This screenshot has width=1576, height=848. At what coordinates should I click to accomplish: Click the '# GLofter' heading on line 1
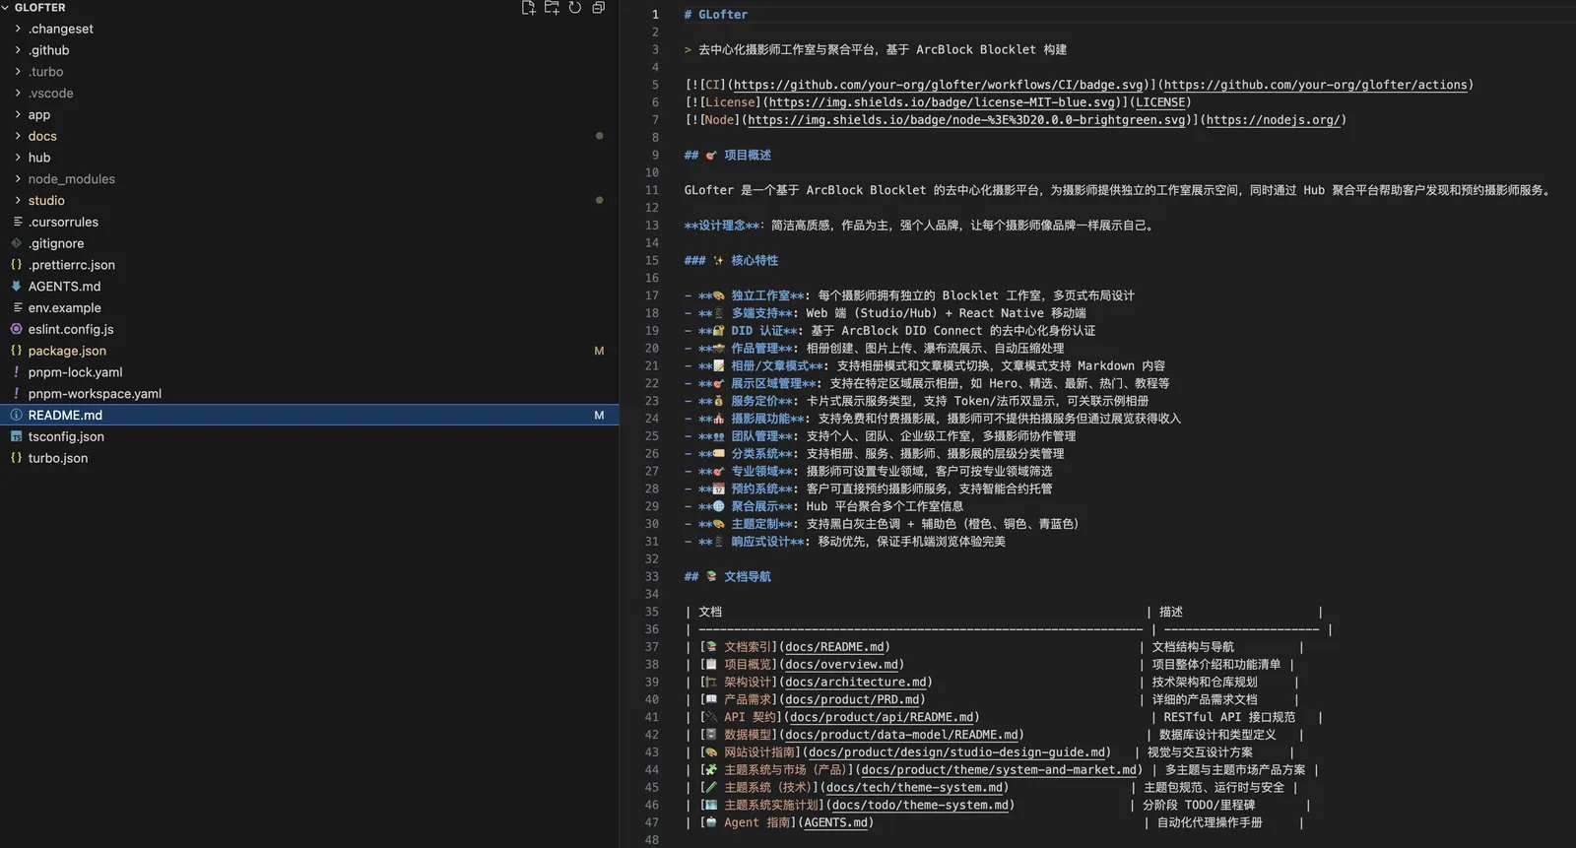click(716, 15)
